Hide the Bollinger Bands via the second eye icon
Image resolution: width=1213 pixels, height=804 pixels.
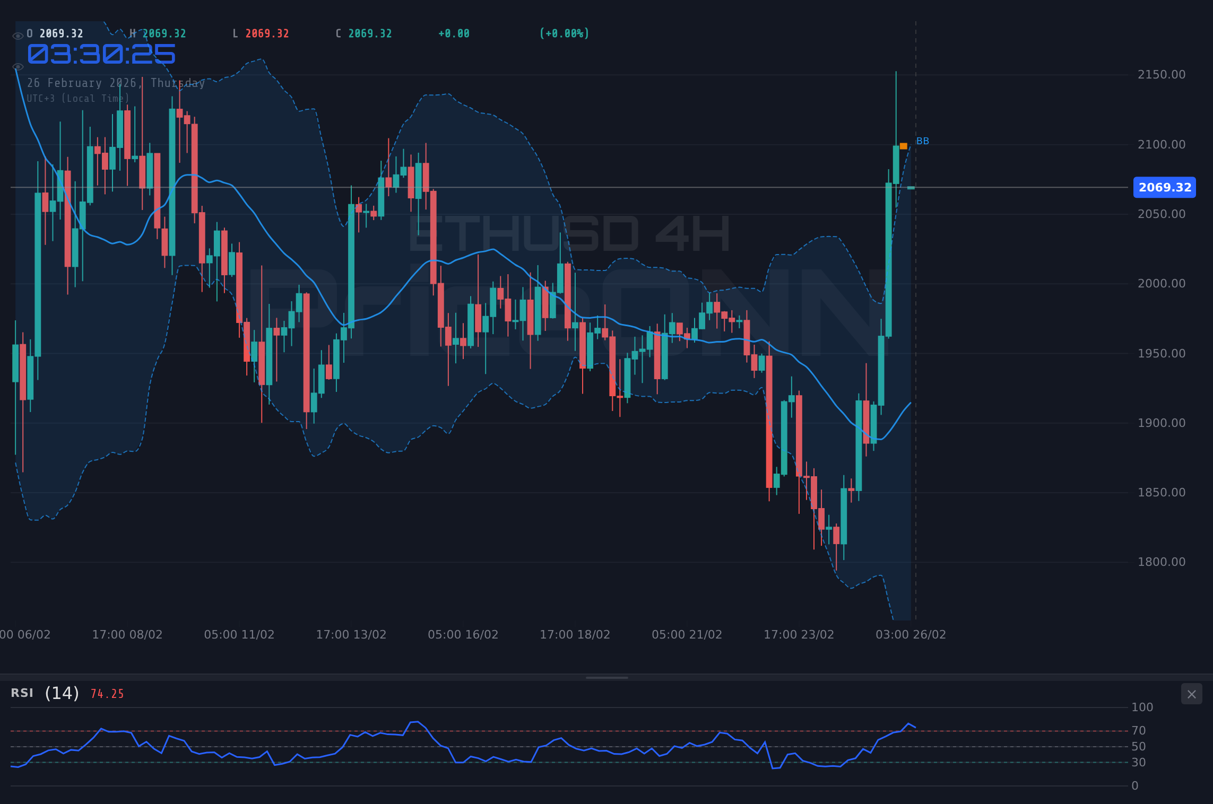(x=18, y=66)
